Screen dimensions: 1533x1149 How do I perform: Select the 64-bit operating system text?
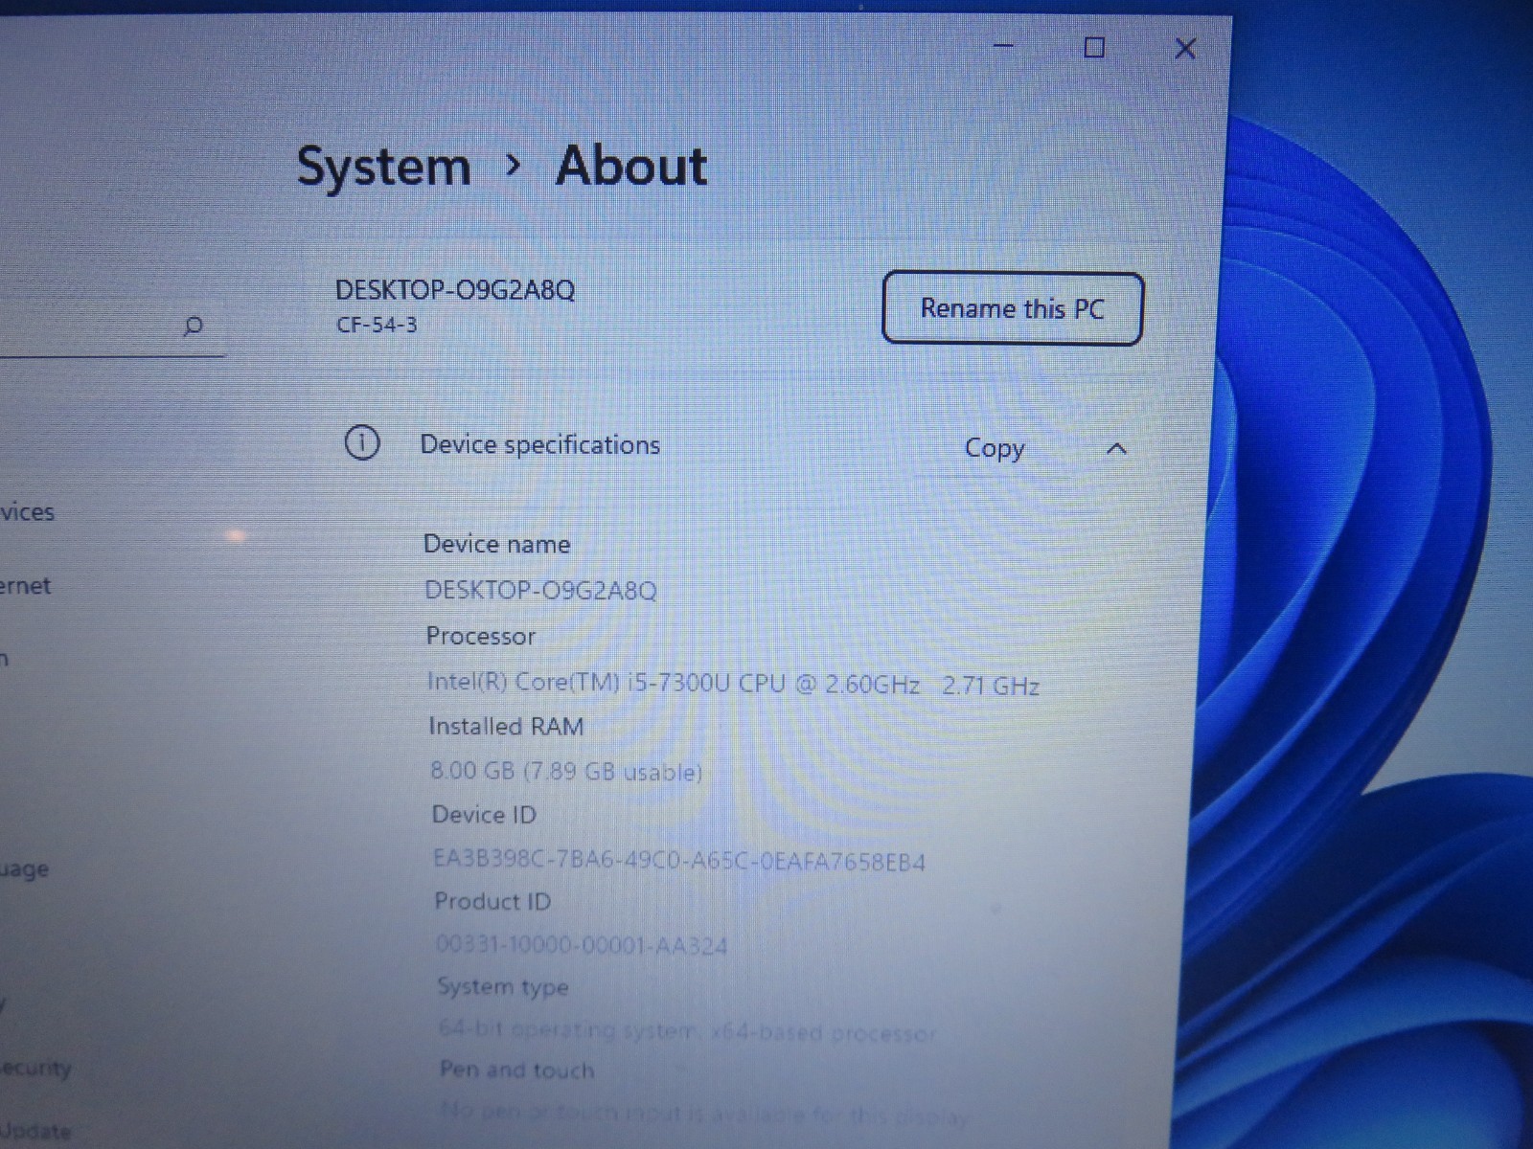tap(687, 1031)
